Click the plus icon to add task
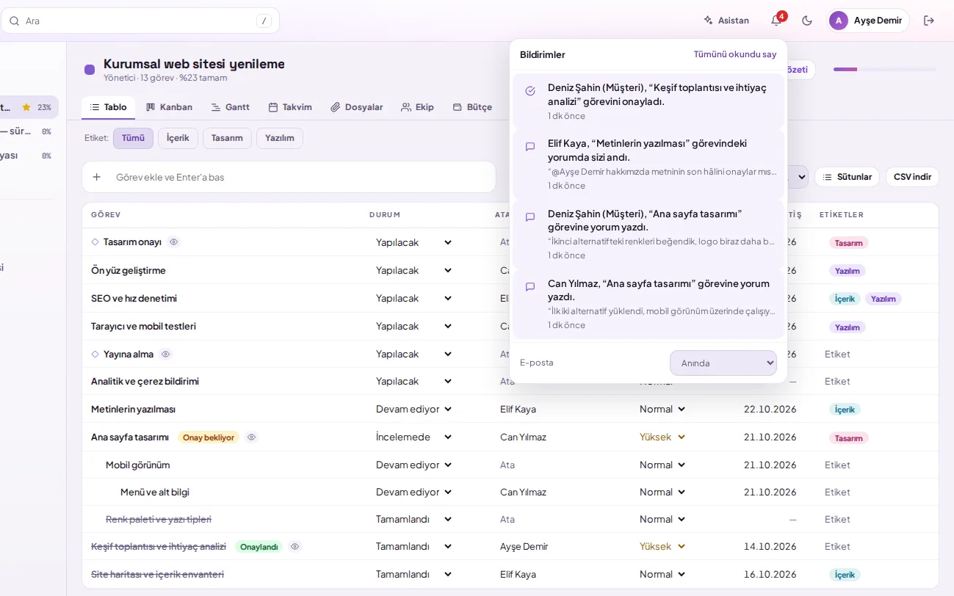Screen dimensions: 954x596 [x=96, y=177]
